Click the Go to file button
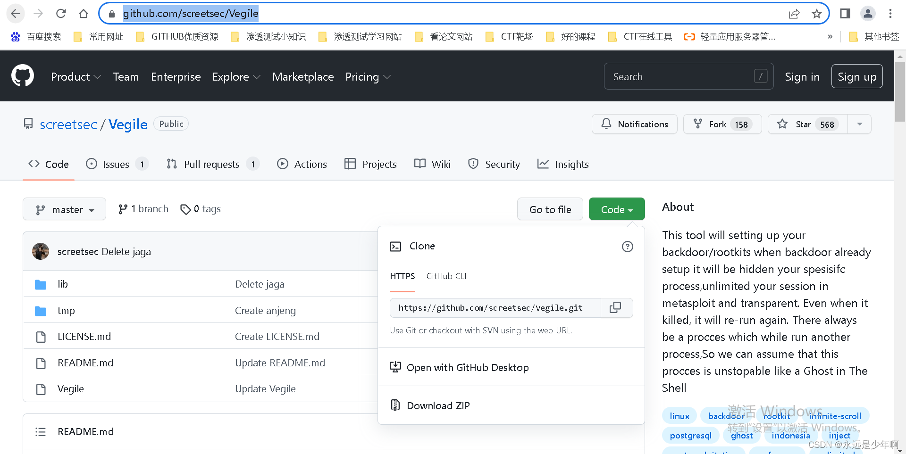This screenshot has width=906, height=454. pos(550,209)
